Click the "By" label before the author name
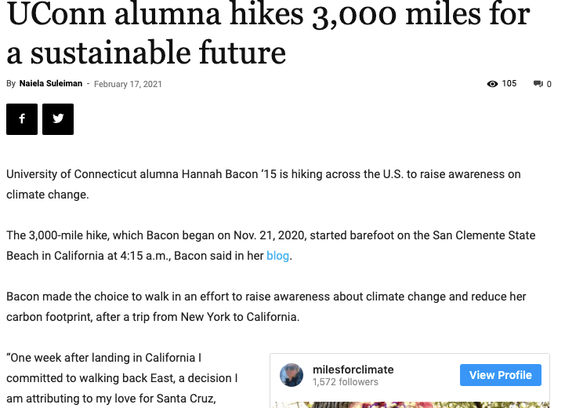 (11, 84)
